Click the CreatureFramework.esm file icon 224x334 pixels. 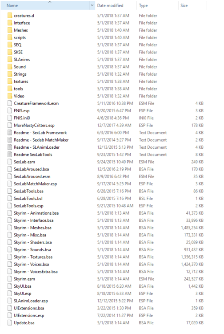pyautogui.click(x=10, y=103)
